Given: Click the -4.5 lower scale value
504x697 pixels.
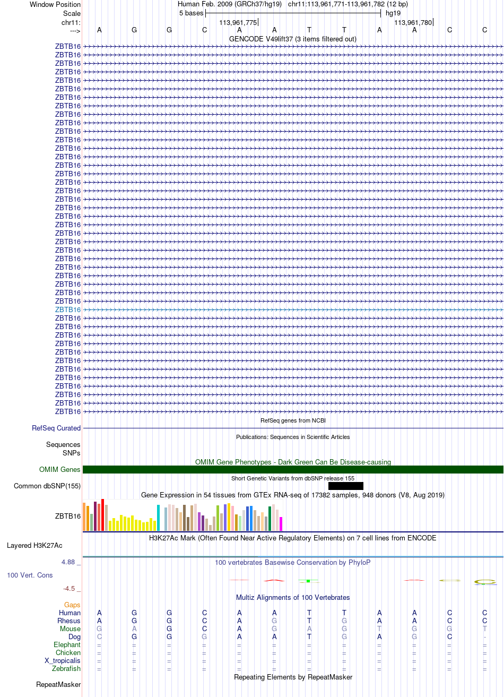Looking at the screenshot, I should tap(69, 589).
